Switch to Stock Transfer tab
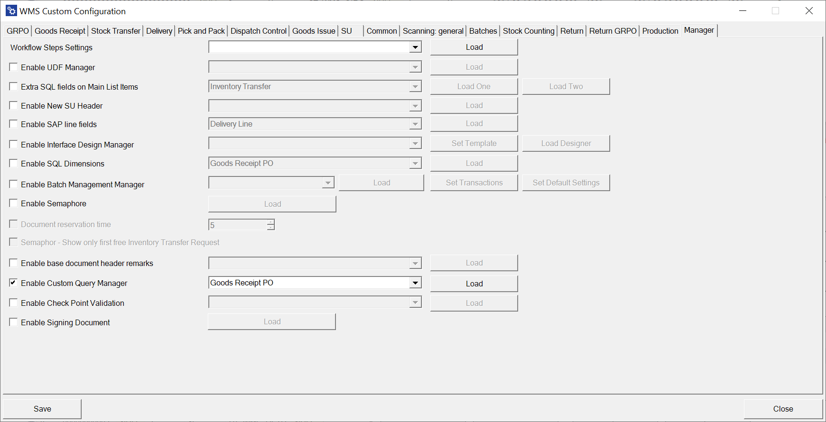This screenshot has height=422, width=826. (116, 31)
